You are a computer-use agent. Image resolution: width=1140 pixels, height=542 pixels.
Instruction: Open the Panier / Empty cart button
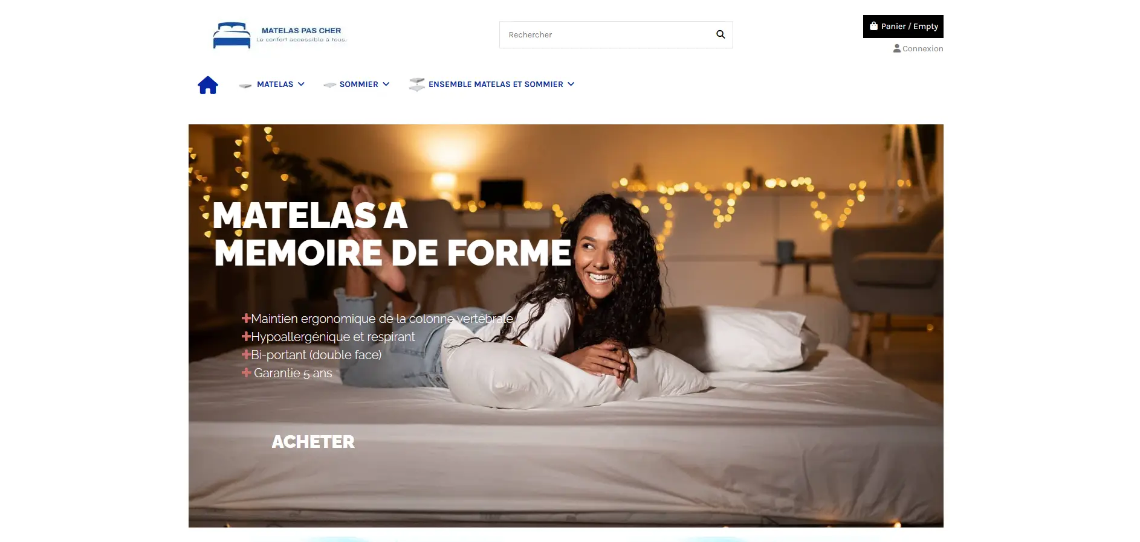[903, 27]
